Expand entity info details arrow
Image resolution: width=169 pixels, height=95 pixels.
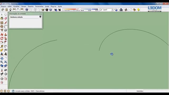click(x=40, y=17)
